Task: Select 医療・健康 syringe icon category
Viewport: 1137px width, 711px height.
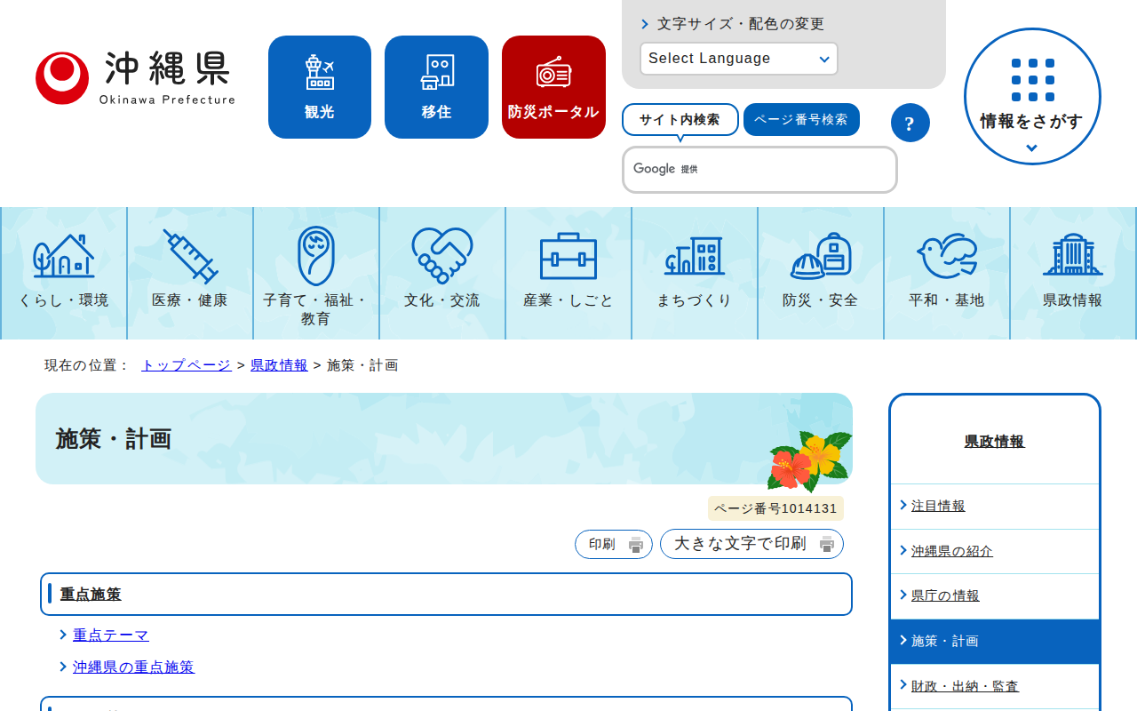Action: coord(190,274)
